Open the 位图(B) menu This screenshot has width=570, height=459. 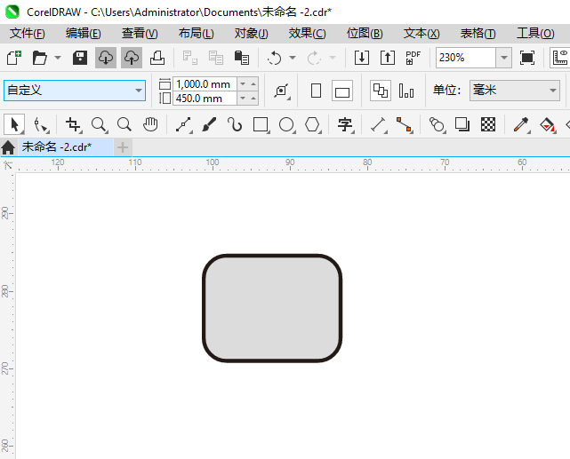pyautogui.click(x=364, y=33)
